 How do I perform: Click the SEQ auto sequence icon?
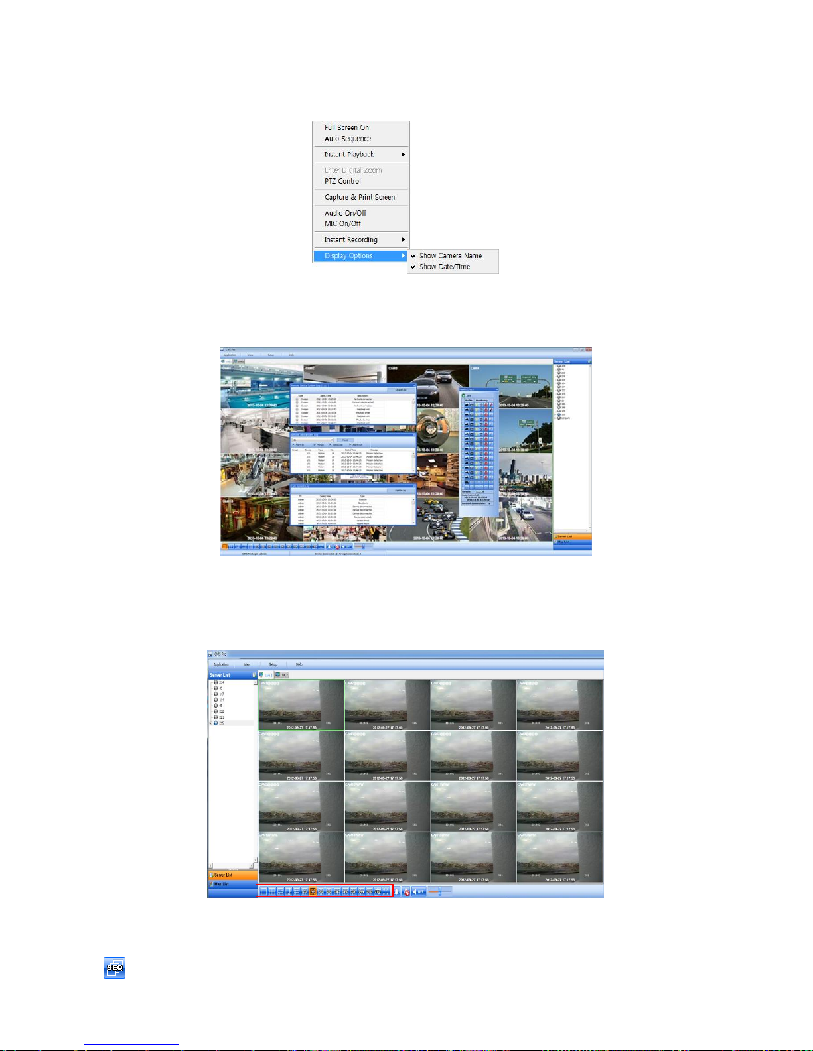[115, 968]
